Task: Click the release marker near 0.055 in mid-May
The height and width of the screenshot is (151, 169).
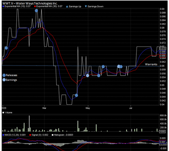Action: tap(99, 76)
